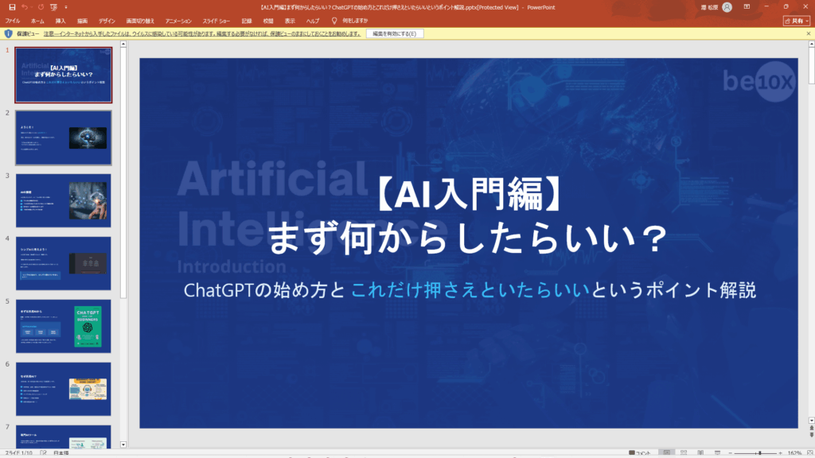Select slide 5 ChatGPT thumbnail
The width and height of the screenshot is (815, 458).
[x=64, y=326]
